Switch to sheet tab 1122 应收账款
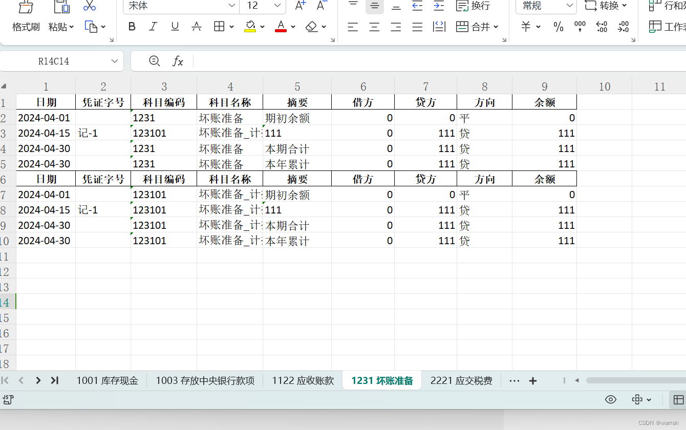Viewport: 686px width, 430px height. [x=303, y=380]
